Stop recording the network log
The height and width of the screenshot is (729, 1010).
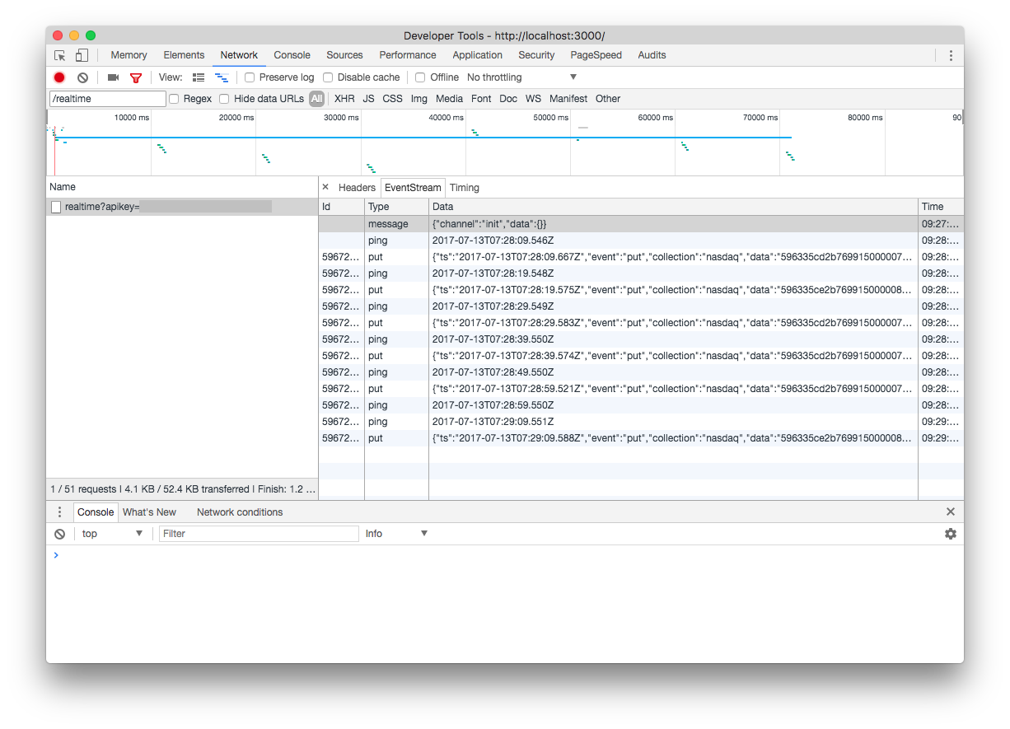pyautogui.click(x=59, y=77)
